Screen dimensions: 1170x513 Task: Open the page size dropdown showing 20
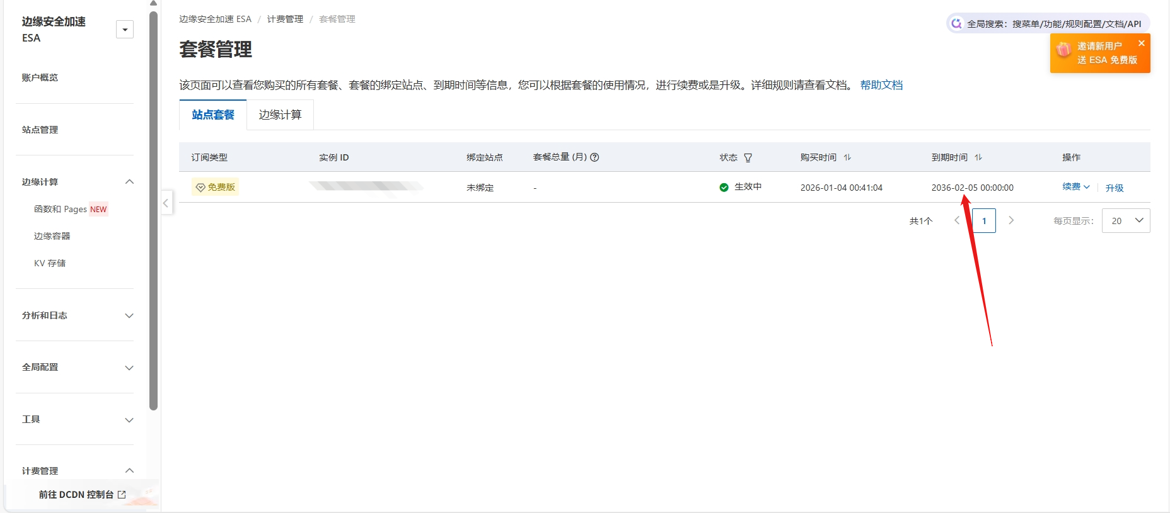point(1126,221)
